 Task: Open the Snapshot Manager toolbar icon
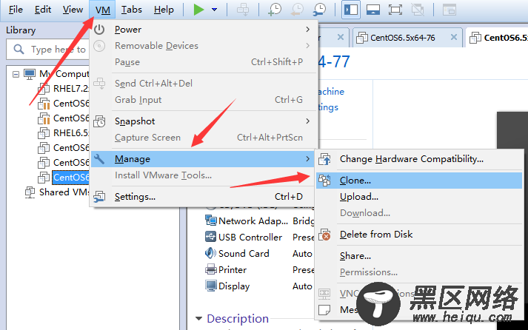319,10
